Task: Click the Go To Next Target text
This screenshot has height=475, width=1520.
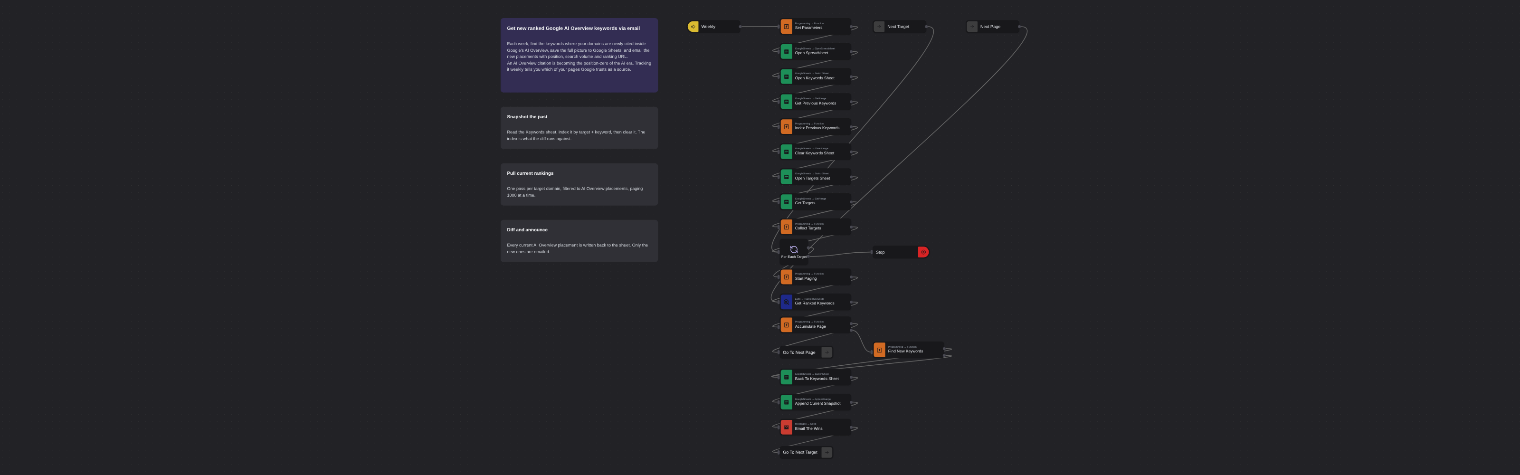Action: coord(800,453)
